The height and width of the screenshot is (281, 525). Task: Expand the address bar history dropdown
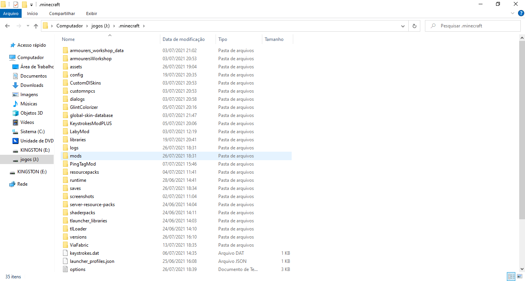coord(403,26)
